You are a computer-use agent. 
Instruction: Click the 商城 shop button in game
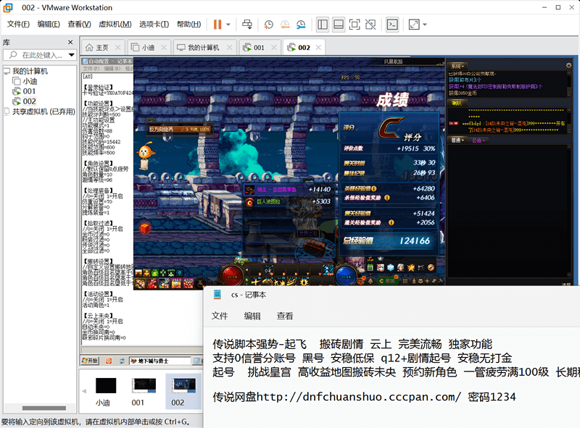(387, 281)
